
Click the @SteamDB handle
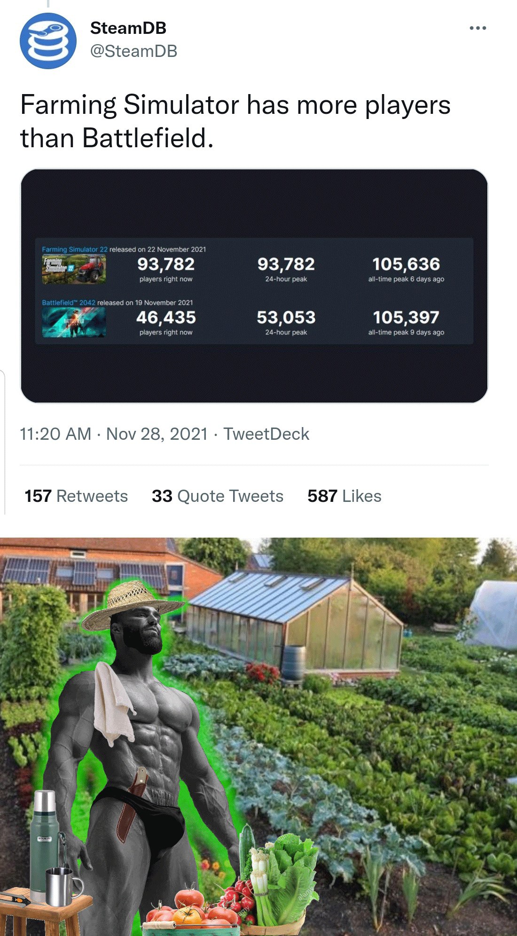pos(133,51)
